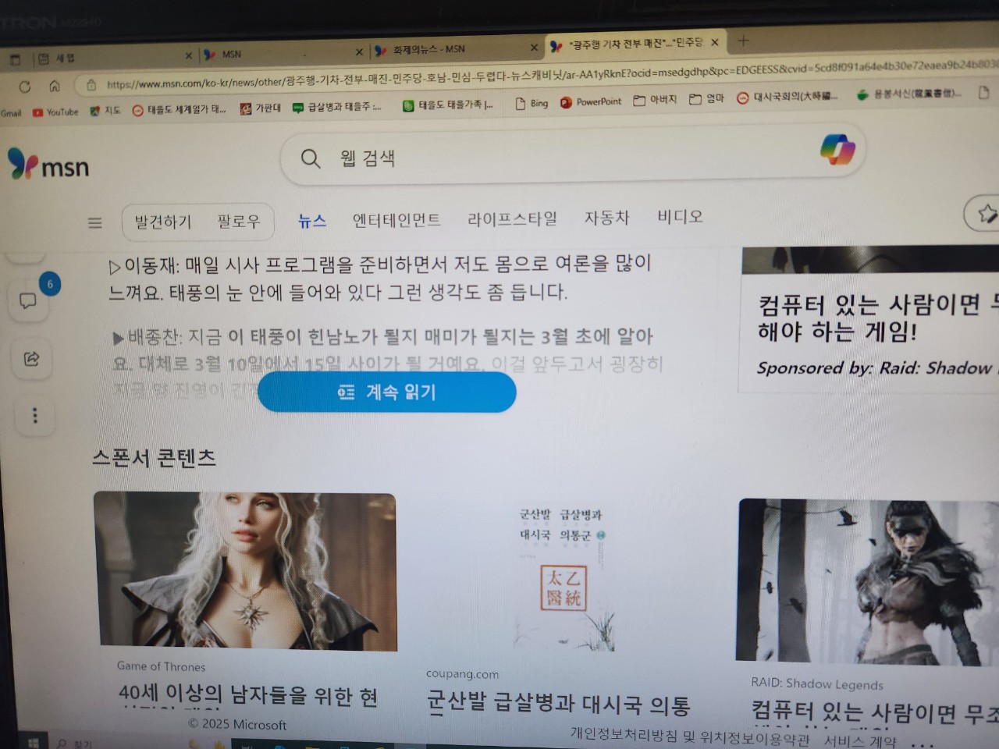Open the '태을도 태을가족' bookmark
999x749 pixels.
tap(448, 105)
